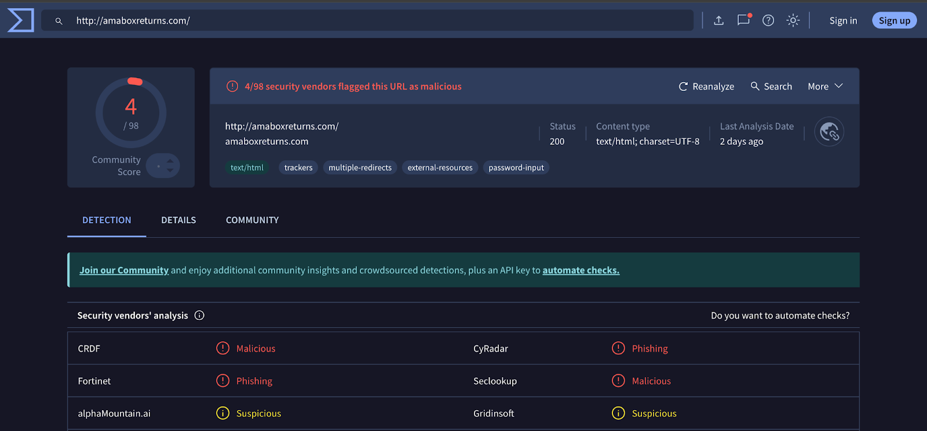Click the CRDF Malicious alert icon

point(223,348)
